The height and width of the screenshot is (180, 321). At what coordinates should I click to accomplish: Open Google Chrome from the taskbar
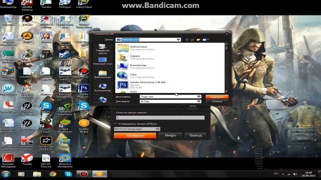(53, 174)
